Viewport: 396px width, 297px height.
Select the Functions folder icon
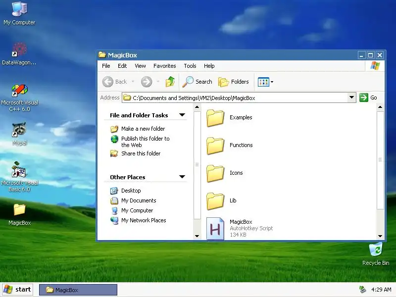click(x=215, y=146)
